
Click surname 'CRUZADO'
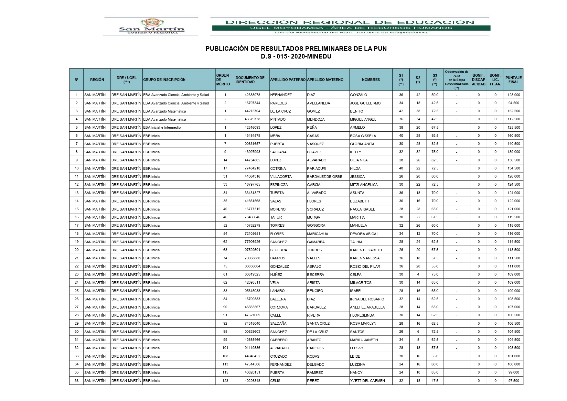click(x=279, y=356)
